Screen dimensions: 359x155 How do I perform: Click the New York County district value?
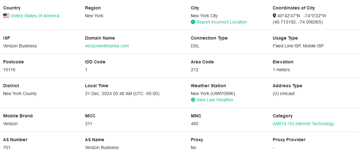click(20, 94)
